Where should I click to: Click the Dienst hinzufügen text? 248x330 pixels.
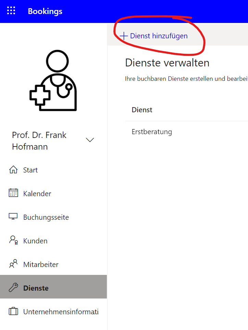click(x=159, y=36)
